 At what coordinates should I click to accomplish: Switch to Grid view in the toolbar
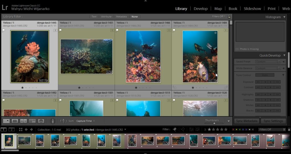(x=6, y=121)
